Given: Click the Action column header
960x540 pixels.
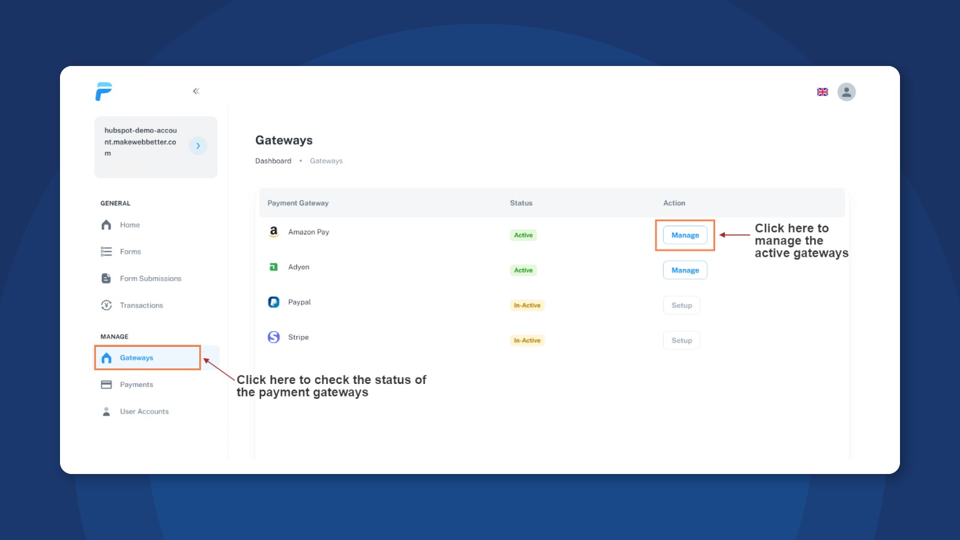Looking at the screenshot, I should (x=674, y=203).
